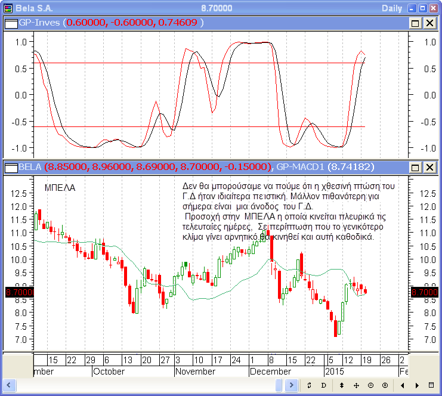Click the right 8.7000 price marker
Screen dimensions: 442x396
click(x=425, y=292)
